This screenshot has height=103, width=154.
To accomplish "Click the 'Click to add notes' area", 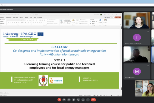I will tap(5, 93).
